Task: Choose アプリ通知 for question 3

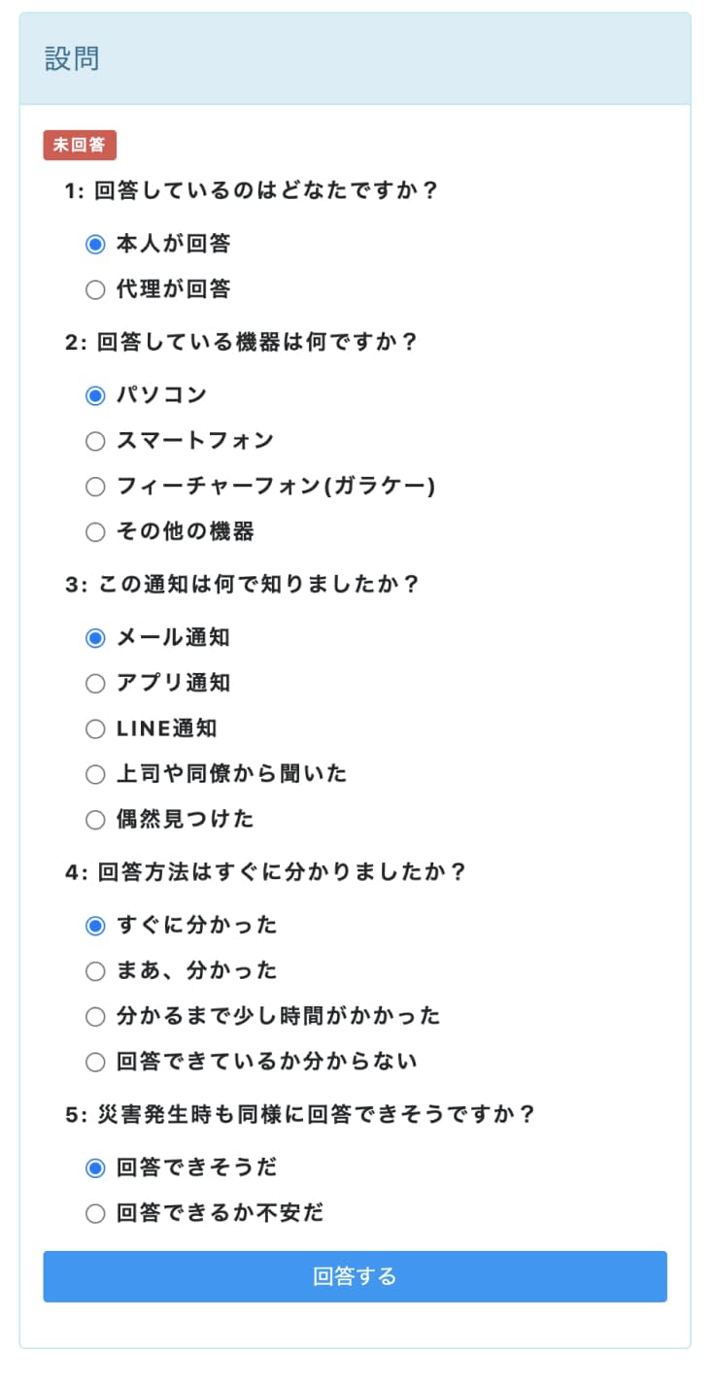Action: 94,683
